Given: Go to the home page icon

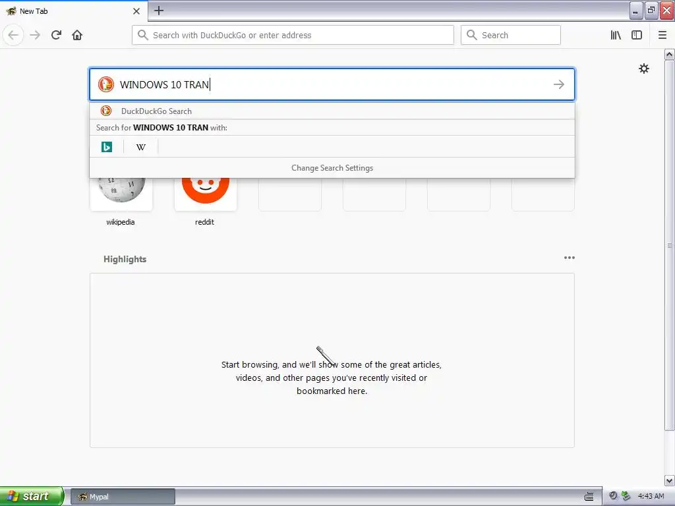Looking at the screenshot, I should tap(77, 35).
